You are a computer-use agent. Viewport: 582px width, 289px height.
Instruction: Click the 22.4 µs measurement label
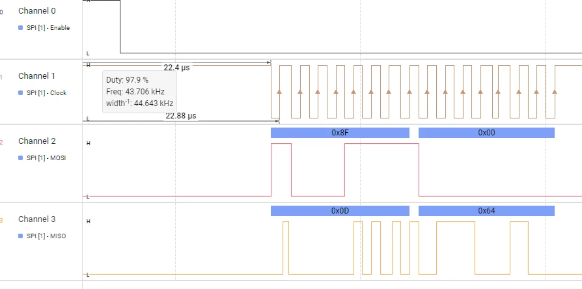176,68
